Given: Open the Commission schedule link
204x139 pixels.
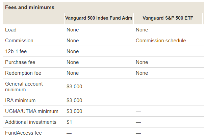Looking at the screenshot, I should (x=161, y=41).
